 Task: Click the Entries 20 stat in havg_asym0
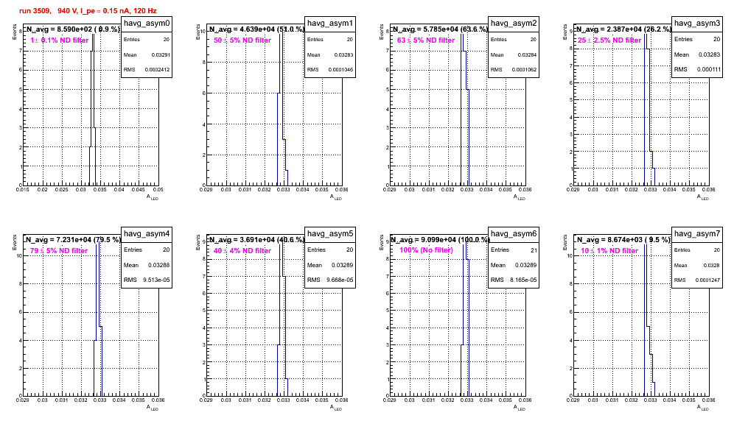pos(147,40)
